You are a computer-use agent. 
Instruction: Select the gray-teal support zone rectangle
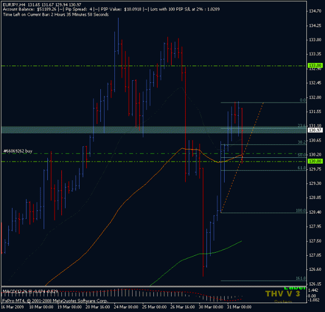click(x=153, y=130)
